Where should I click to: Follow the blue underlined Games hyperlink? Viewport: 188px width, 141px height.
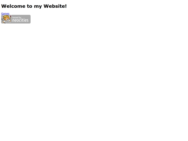coord(5,14)
